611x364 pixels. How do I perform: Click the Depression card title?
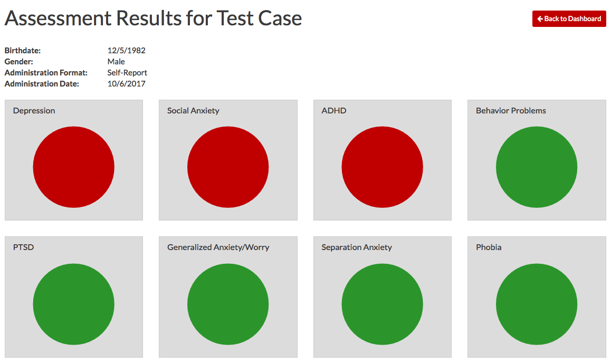[x=34, y=111]
